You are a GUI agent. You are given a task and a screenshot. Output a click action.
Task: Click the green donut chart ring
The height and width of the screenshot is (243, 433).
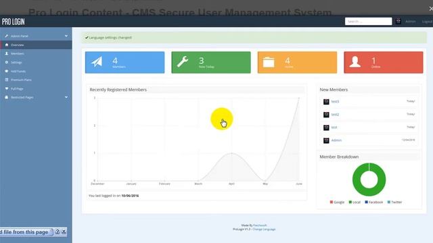(x=357, y=180)
